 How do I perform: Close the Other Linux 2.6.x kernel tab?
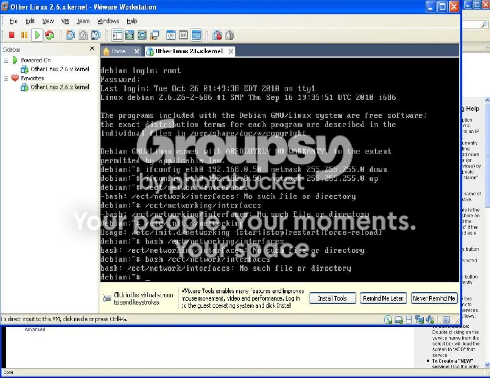tap(231, 52)
